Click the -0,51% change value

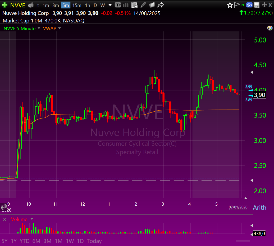click(x=123, y=13)
